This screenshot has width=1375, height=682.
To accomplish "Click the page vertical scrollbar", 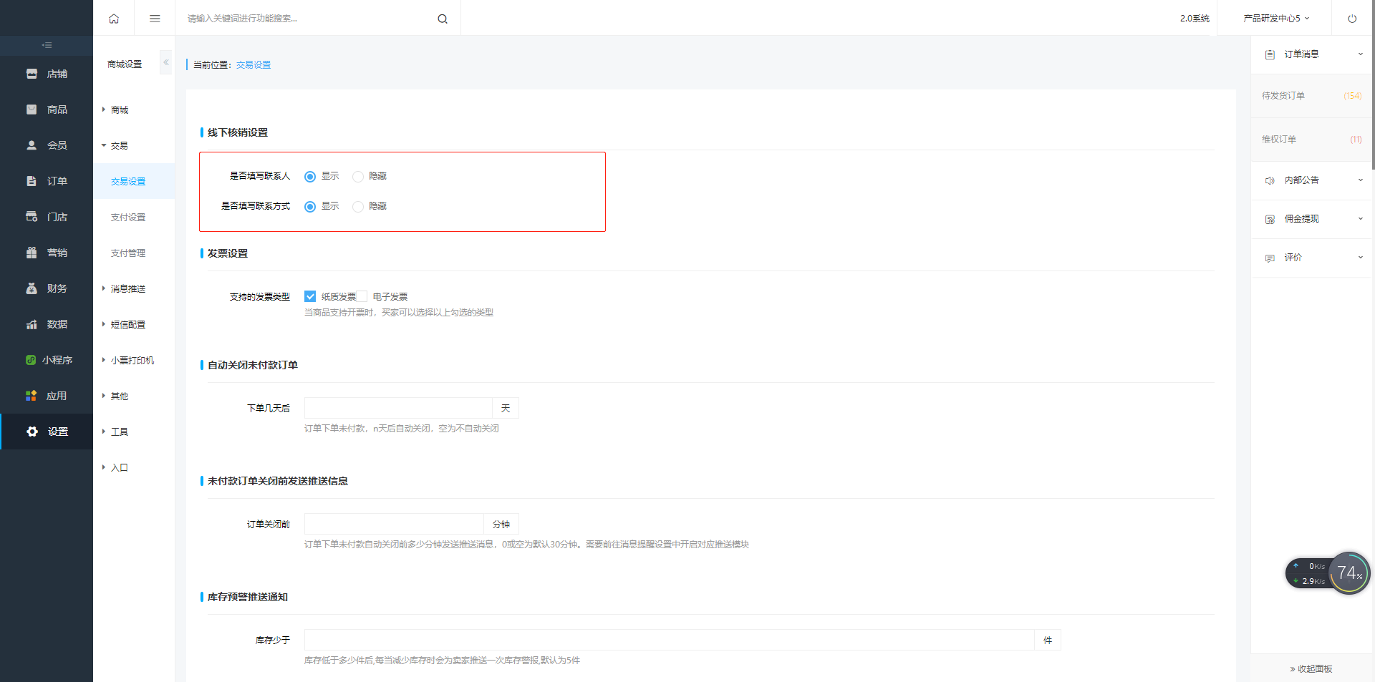I will pyautogui.click(x=1373, y=86).
